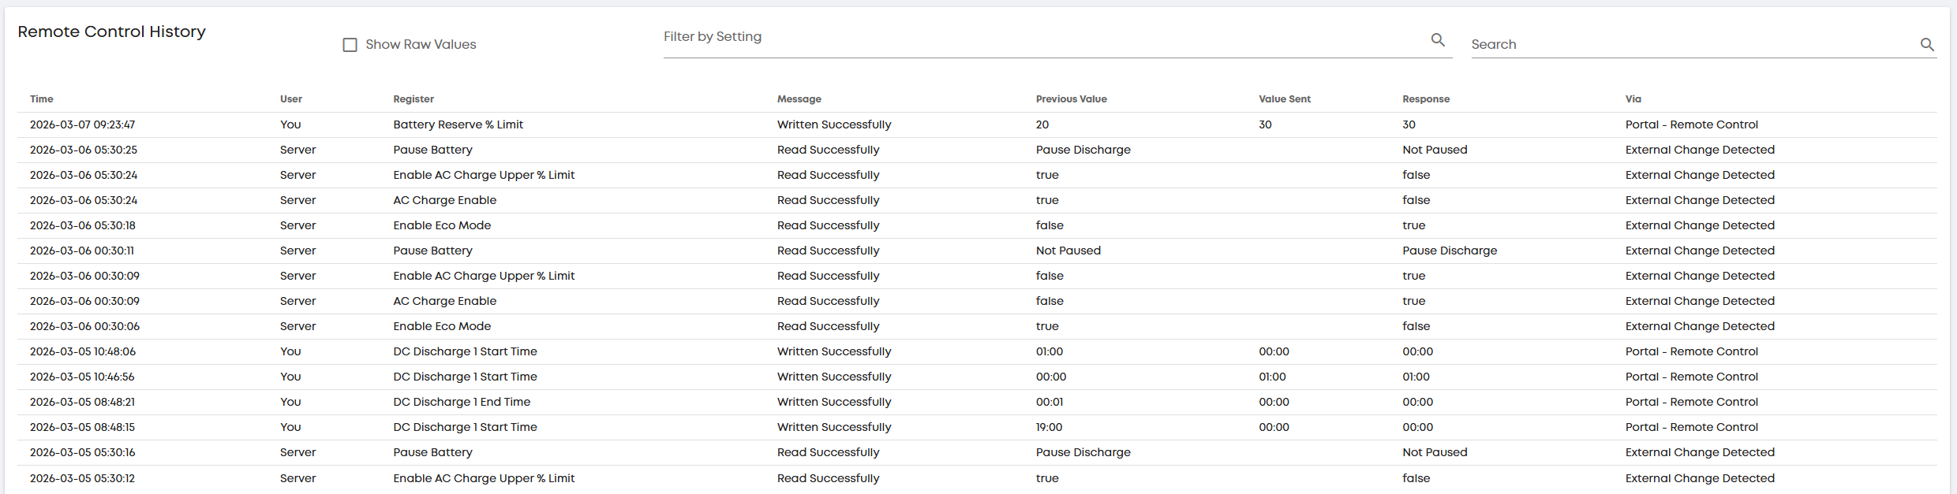Click the magnifier icon in Filter by Setting
Image resolution: width=1957 pixels, height=494 pixels.
1438,39
